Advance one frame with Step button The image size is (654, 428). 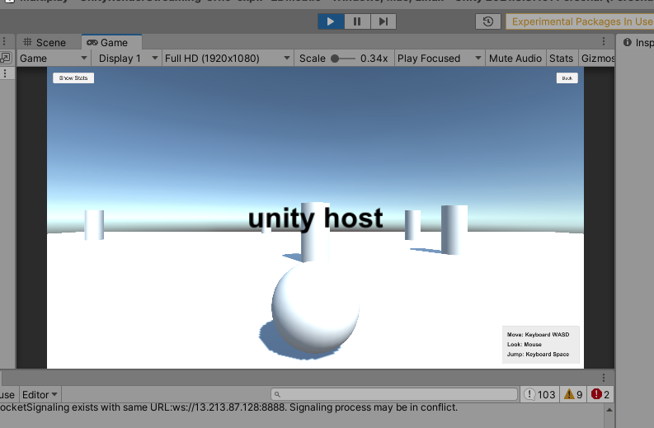(x=383, y=21)
